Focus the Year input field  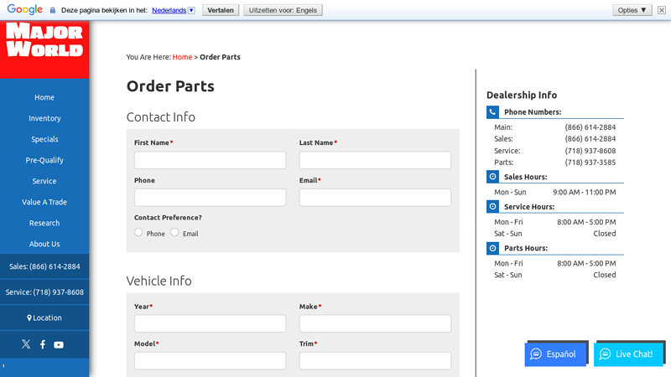(211, 323)
